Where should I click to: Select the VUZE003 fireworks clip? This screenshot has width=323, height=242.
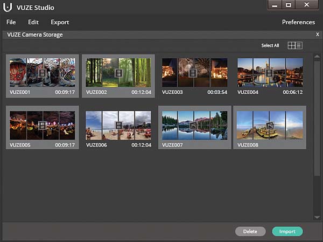(x=195, y=72)
